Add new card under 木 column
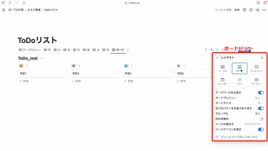The image size is (268, 151). coord(76,81)
